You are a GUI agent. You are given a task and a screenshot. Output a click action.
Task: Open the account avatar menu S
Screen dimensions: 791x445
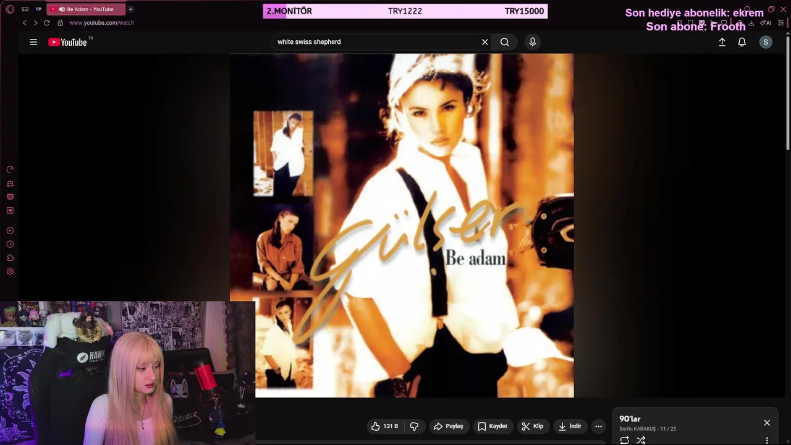click(766, 42)
